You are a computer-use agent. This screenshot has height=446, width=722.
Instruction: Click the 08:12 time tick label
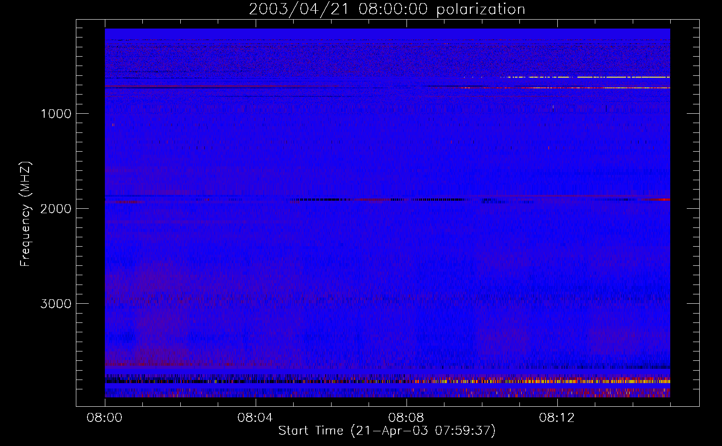[x=557, y=418]
